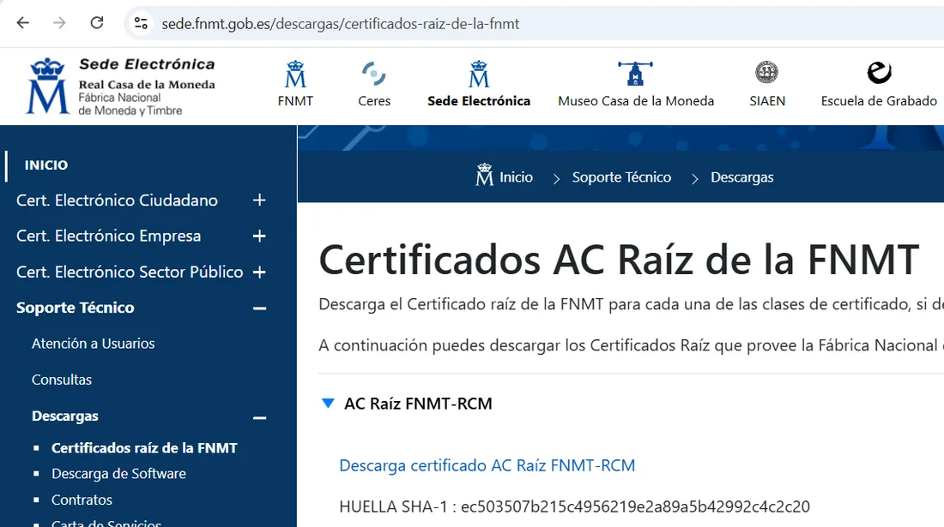The height and width of the screenshot is (527, 944).
Task: Select Certificados raíz de la FNMT
Action: pos(144,447)
